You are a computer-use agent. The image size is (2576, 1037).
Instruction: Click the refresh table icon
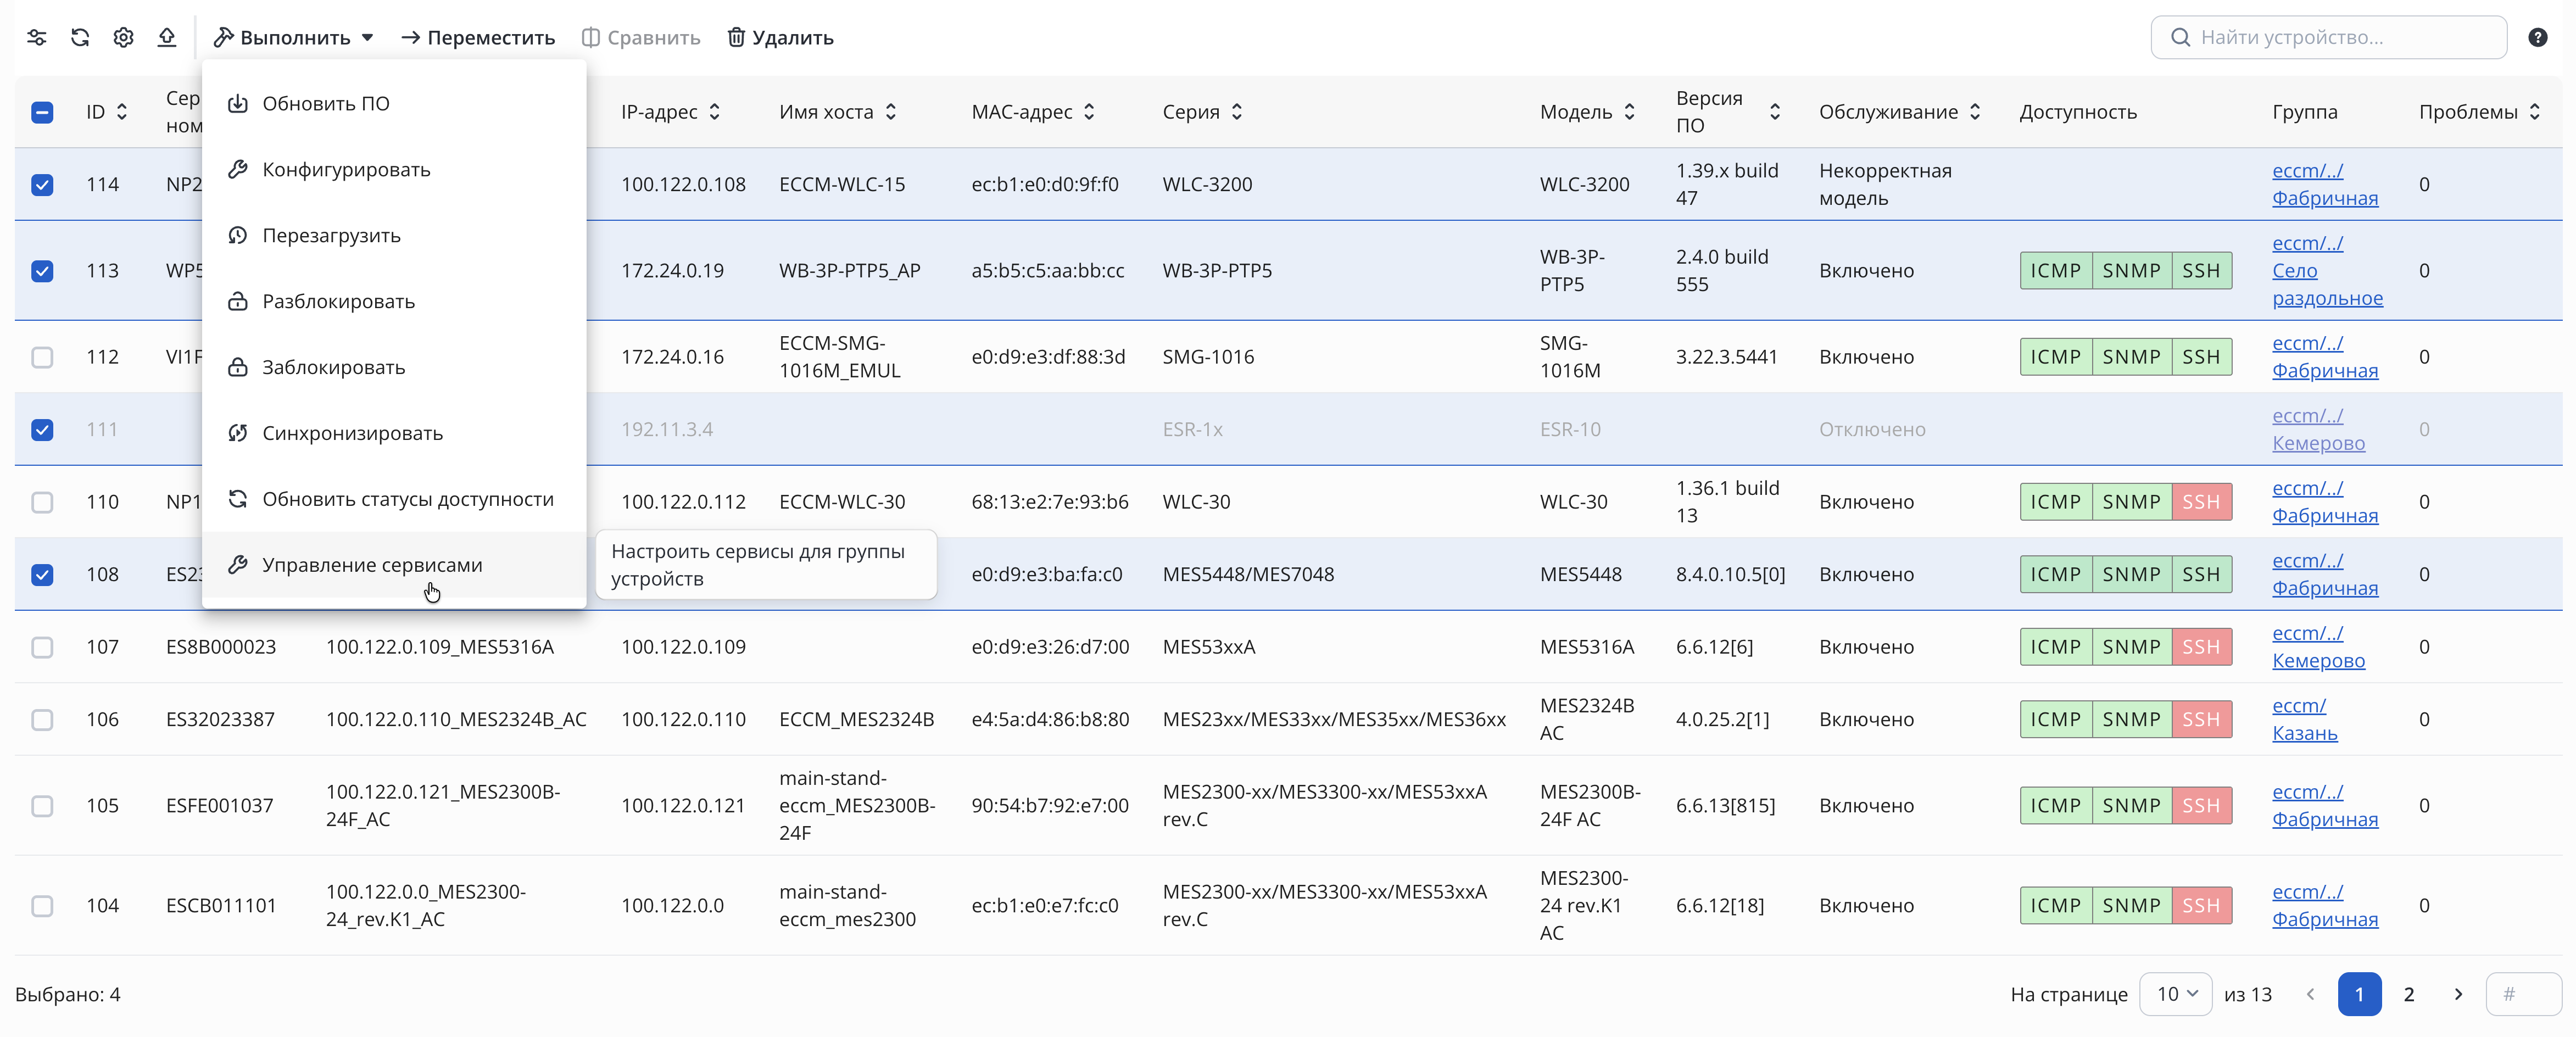click(80, 37)
